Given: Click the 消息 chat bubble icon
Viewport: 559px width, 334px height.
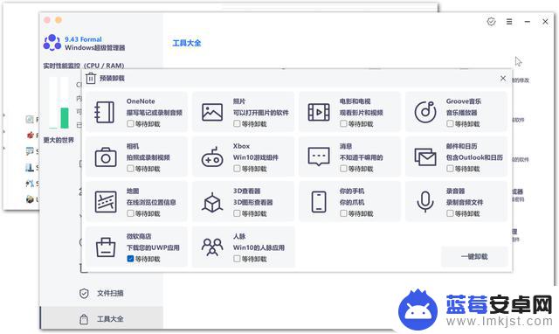Looking at the screenshot, I should tap(319, 157).
